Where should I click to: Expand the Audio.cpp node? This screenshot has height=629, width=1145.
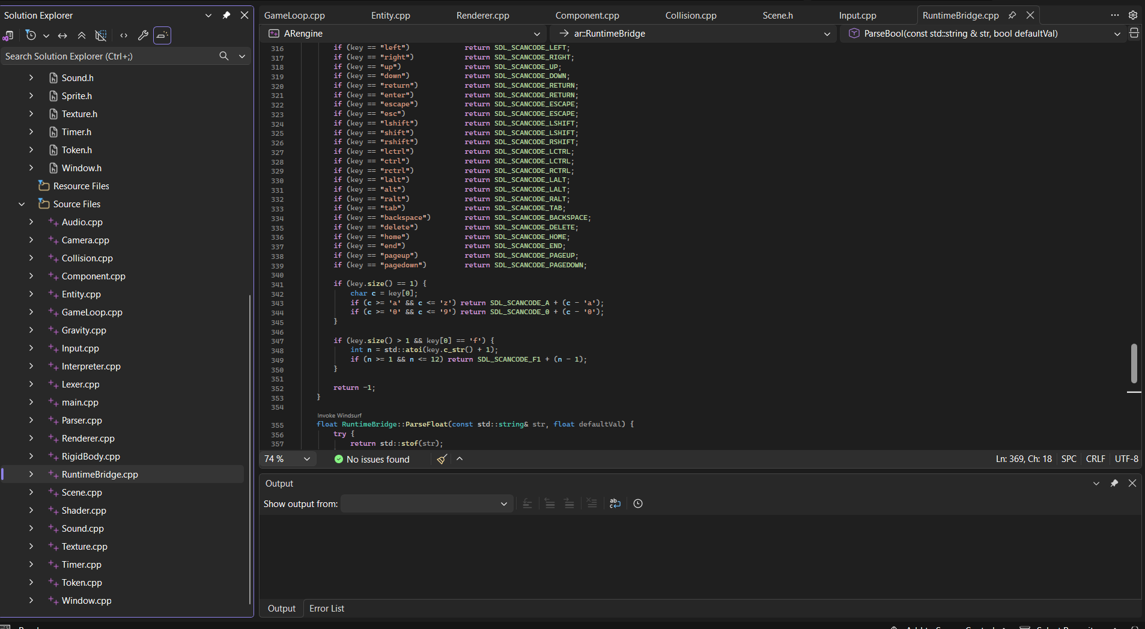click(x=31, y=222)
